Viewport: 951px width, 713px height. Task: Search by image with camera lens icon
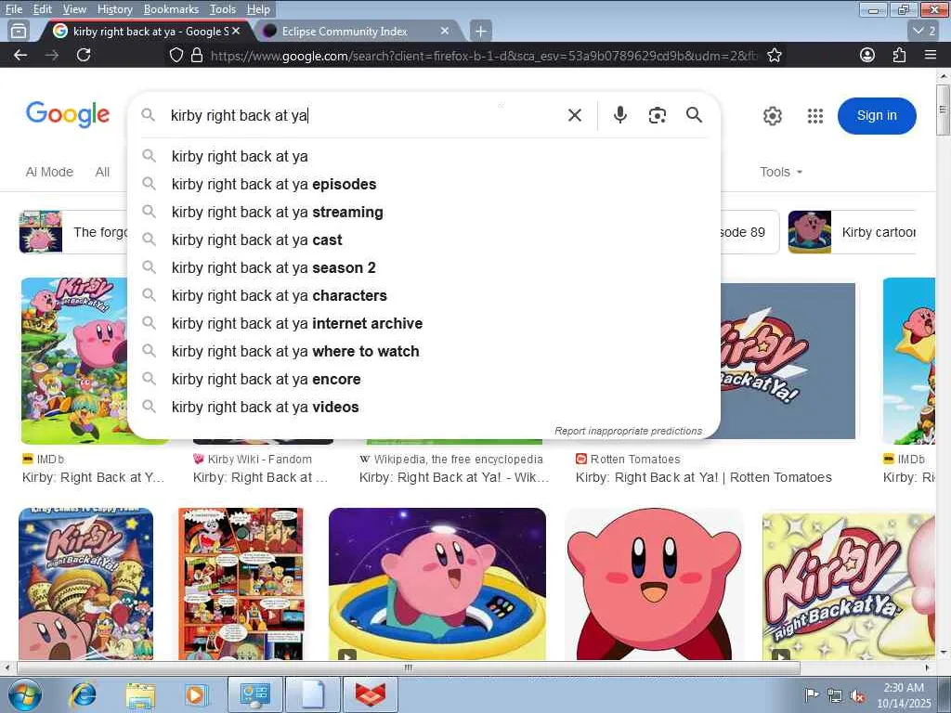(657, 115)
